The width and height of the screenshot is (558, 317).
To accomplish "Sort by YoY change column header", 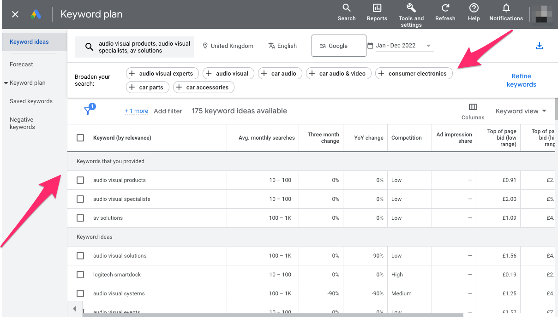I will [368, 138].
